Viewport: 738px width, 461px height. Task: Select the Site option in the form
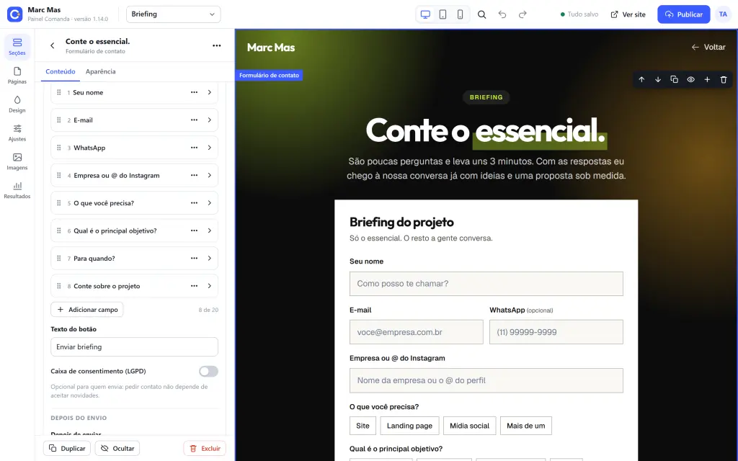pos(363,426)
